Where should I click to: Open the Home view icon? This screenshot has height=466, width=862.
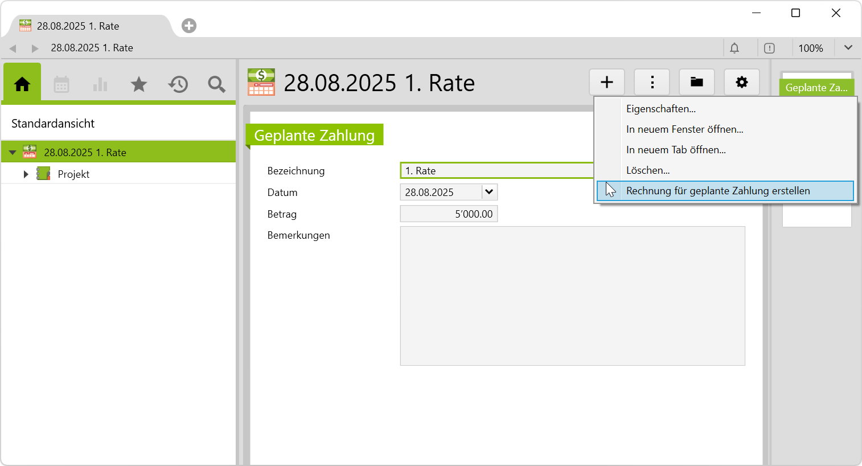coord(22,84)
